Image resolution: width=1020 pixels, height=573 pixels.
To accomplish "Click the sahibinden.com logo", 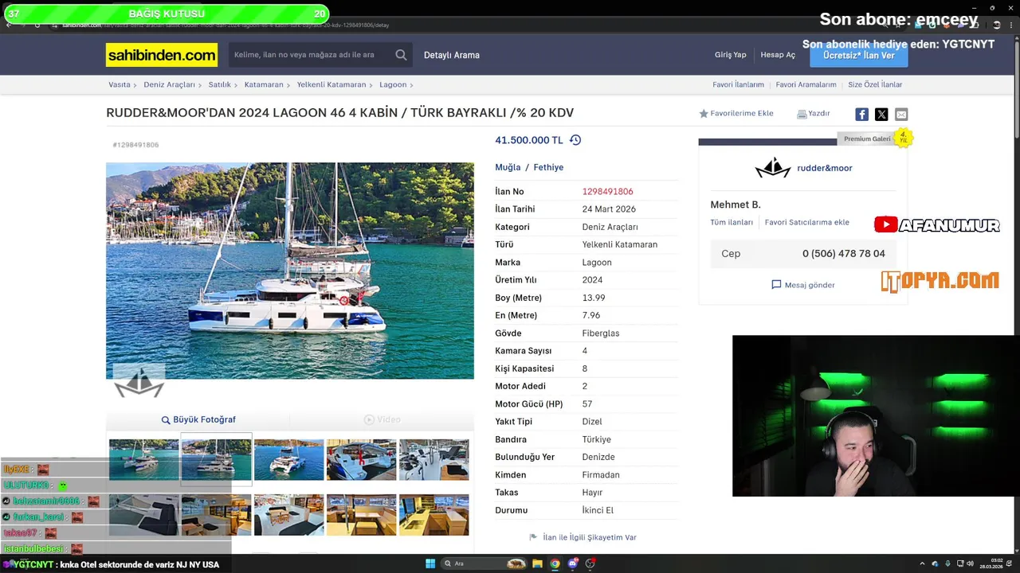I will (x=162, y=55).
